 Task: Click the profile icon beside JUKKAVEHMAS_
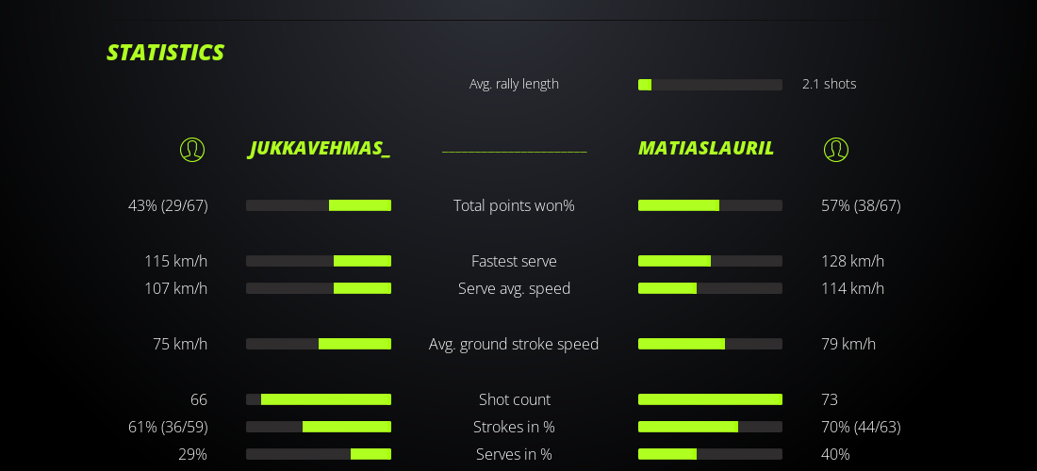[192, 150]
